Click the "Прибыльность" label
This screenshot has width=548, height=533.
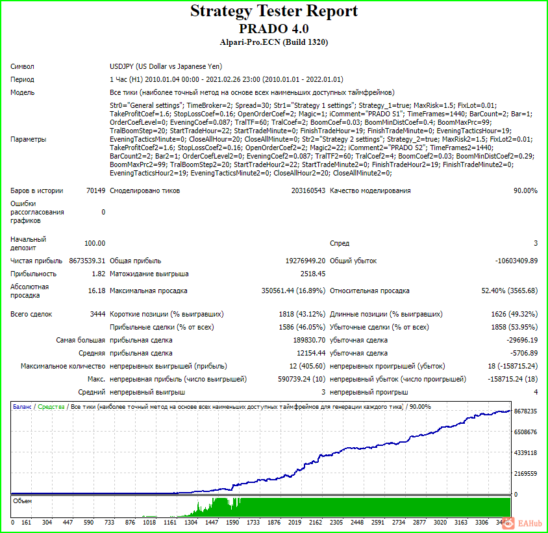[33, 274]
